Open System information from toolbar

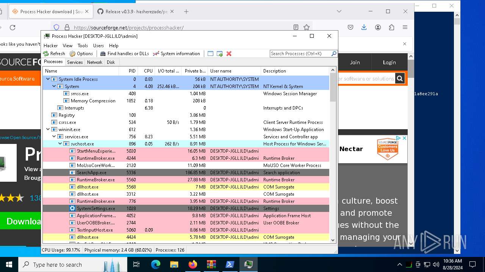tap(176, 54)
